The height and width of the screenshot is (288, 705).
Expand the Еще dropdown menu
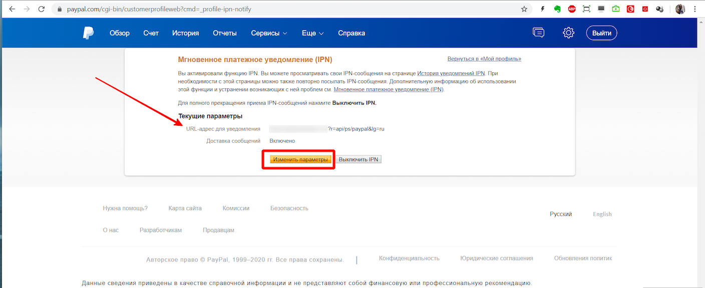[x=312, y=33]
